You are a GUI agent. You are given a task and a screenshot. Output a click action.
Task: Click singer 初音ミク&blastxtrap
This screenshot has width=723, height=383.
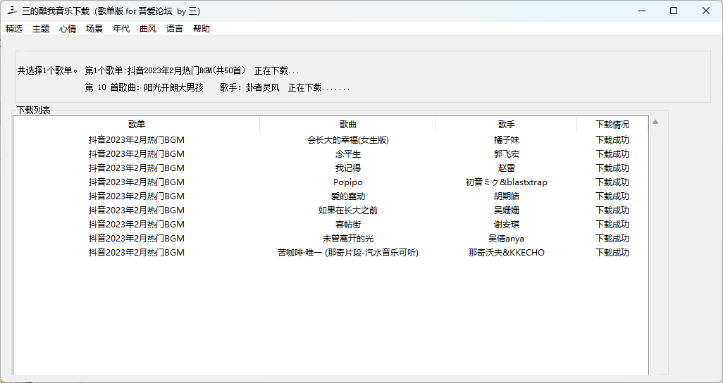coord(506,182)
